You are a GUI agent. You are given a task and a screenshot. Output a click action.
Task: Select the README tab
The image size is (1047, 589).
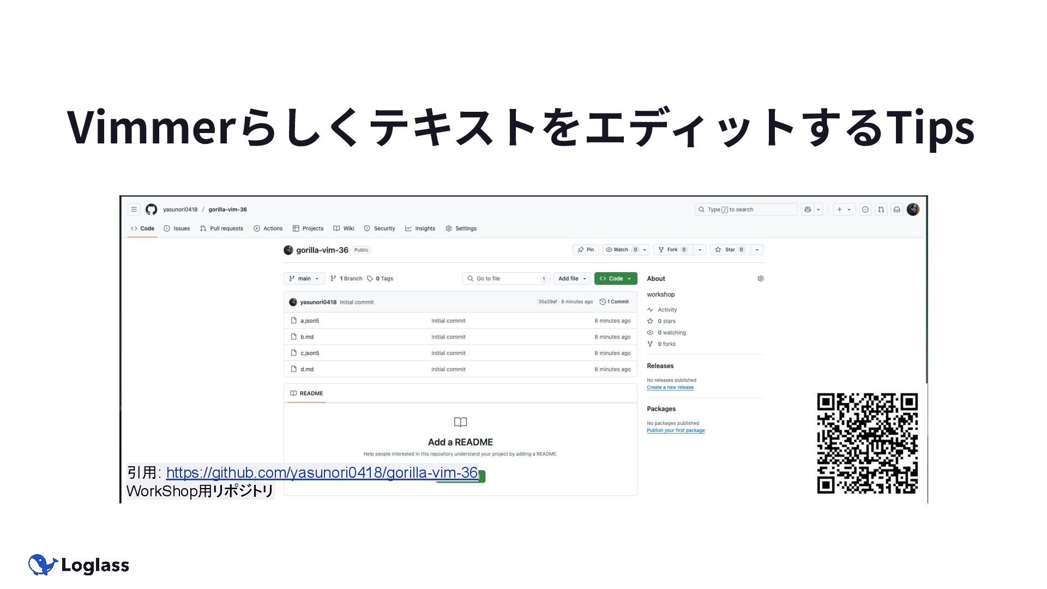point(306,393)
